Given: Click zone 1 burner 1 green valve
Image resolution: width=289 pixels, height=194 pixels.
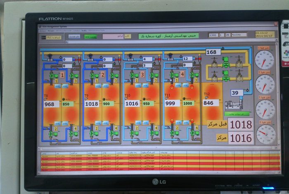Looking at the screenshot, I should tap(53, 76).
